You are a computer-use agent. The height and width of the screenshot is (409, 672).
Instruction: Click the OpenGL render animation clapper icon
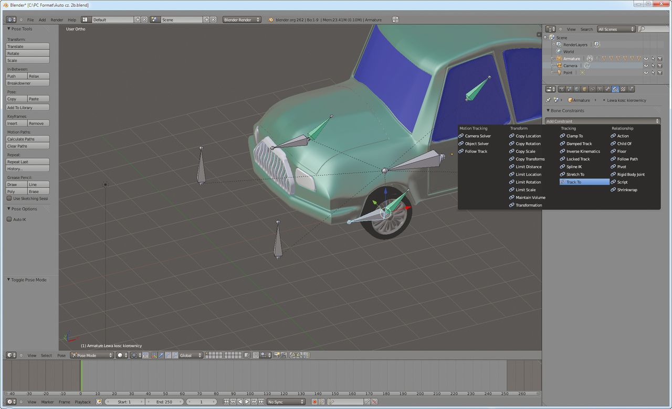[283, 355]
